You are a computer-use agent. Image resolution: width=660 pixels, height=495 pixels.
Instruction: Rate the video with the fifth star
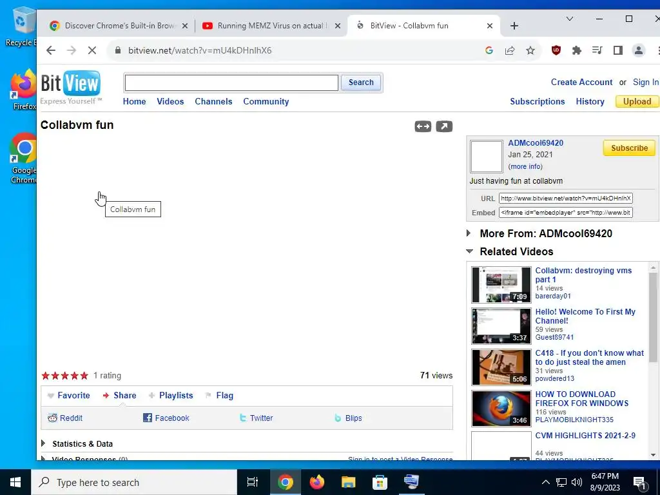coord(84,376)
